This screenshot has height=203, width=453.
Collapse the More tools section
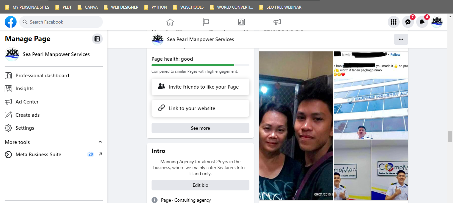point(100,142)
